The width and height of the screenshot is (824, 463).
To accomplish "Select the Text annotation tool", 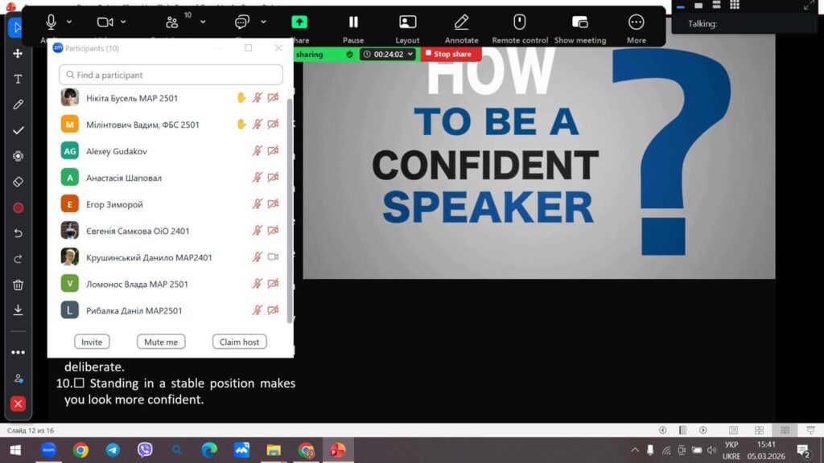I will tap(18, 79).
